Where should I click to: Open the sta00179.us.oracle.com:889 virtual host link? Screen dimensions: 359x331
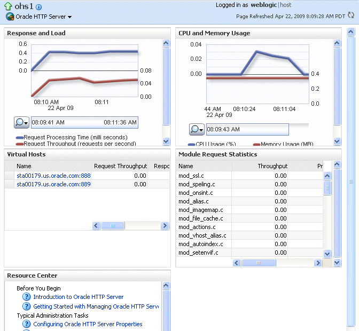pos(53,184)
